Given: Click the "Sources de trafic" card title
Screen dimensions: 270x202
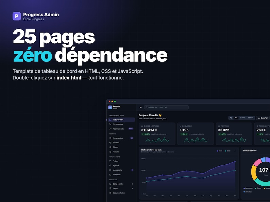Looking at the screenshot, I should coord(250,150).
